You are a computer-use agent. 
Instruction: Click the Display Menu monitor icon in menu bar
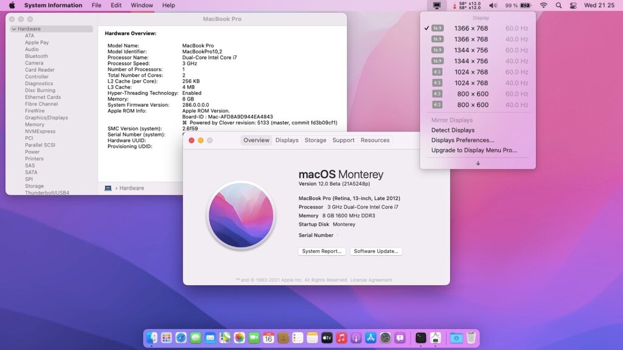coord(437,5)
